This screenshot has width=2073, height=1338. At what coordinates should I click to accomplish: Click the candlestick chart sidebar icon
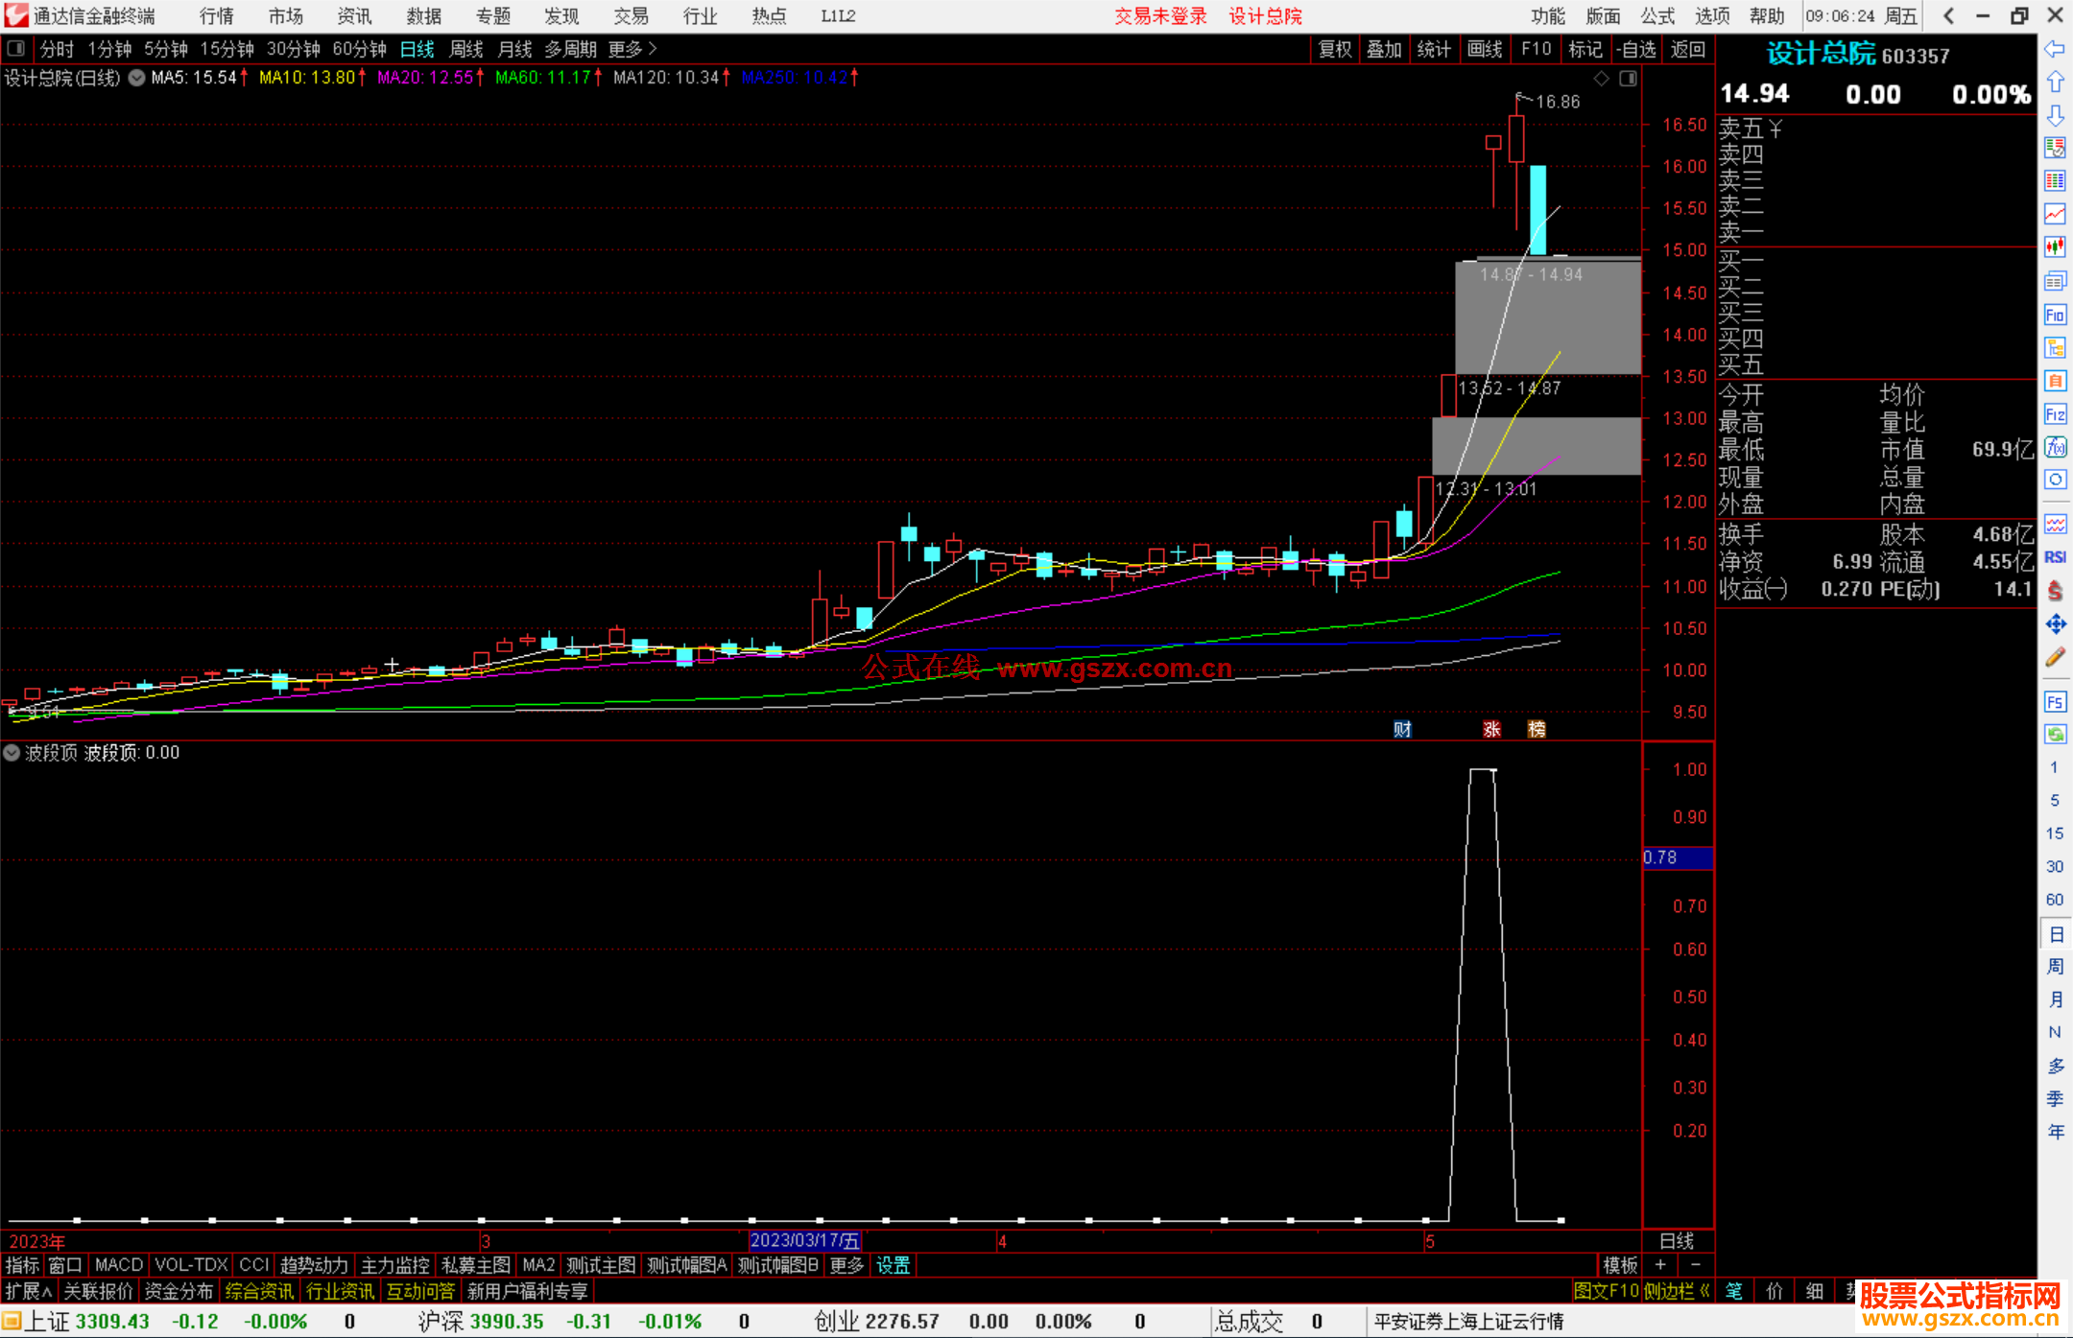coord(2055,247)
